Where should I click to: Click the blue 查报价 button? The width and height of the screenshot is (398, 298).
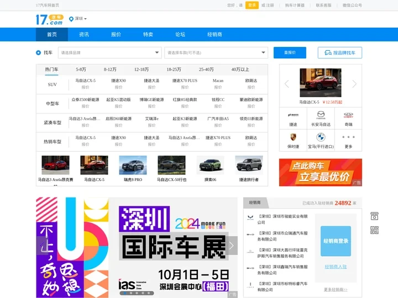tap(290, 53)
